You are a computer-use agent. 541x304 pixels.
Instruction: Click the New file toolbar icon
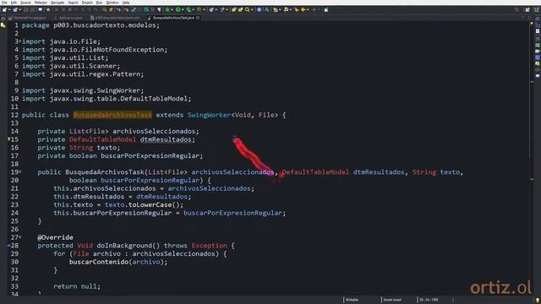coord(4,9)
